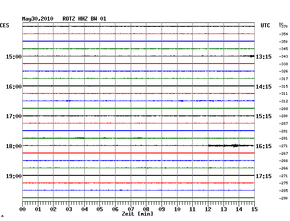Click the DC offset value -345
This screenshot has width=290, height=221.
(x=283, y=49)
